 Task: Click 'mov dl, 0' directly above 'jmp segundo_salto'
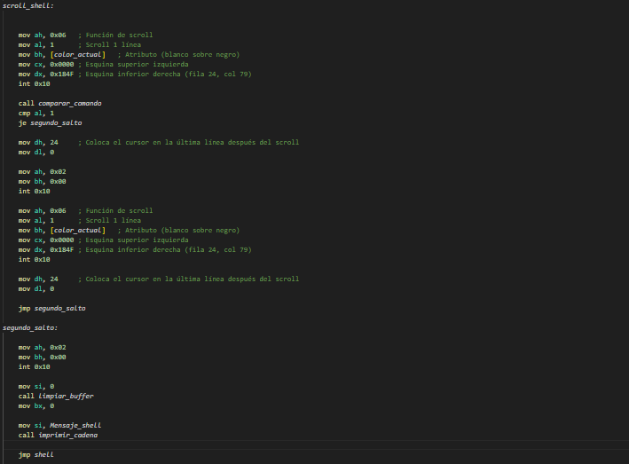coord(36,288)
